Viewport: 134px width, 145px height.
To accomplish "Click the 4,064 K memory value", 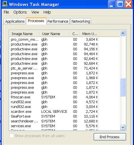I will (x=92, y=97).
